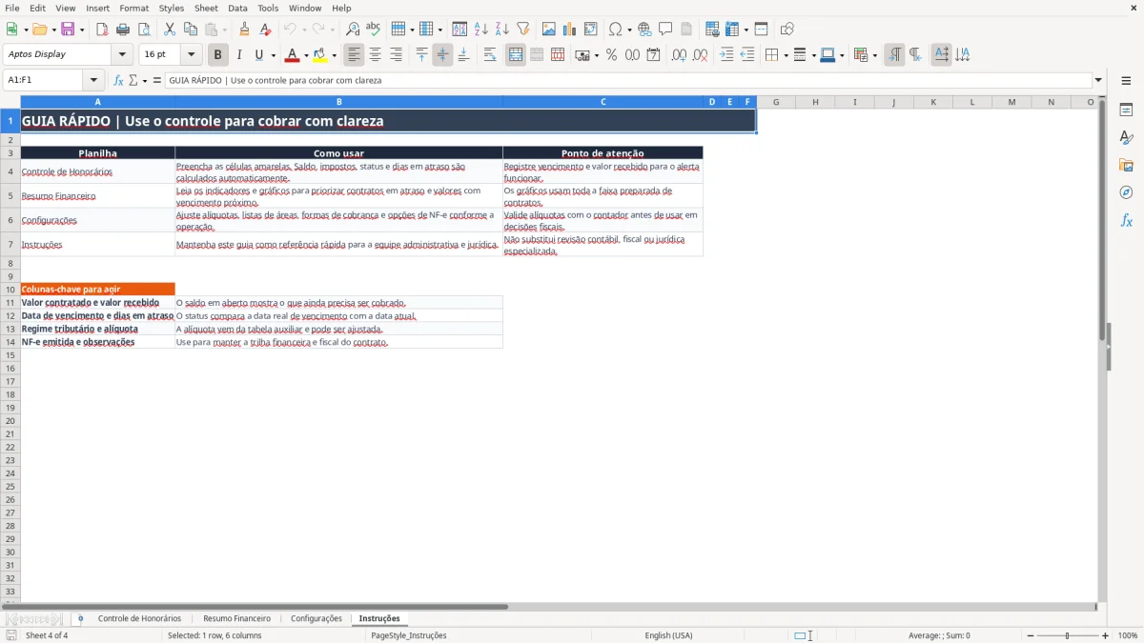Insert a hyperlink
This screenshot has width=1144, height=643.
pyautogui.click(x=644, y=30)
